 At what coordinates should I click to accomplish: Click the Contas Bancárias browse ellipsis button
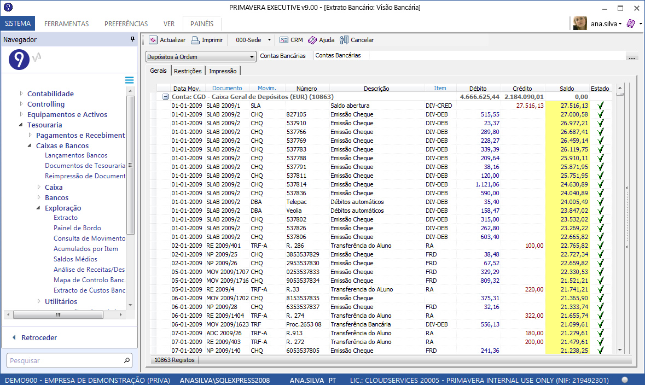tap(632, 57)
